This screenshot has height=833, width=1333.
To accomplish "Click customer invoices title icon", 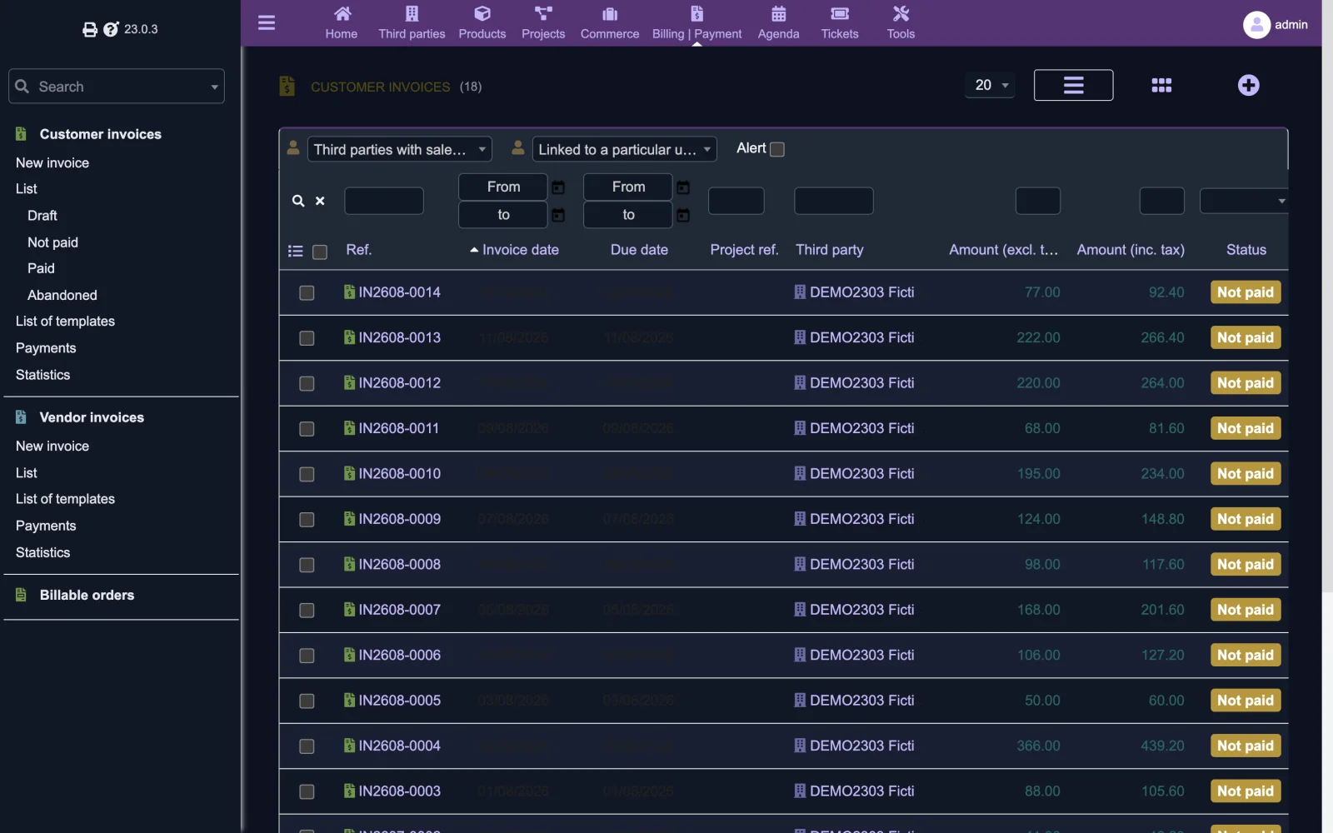I will (x=287, y=86).
